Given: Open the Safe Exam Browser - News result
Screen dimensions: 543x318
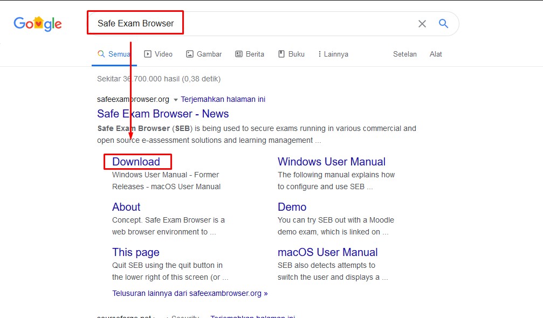Looking at the screenshot, I should (x=162, y=114).
